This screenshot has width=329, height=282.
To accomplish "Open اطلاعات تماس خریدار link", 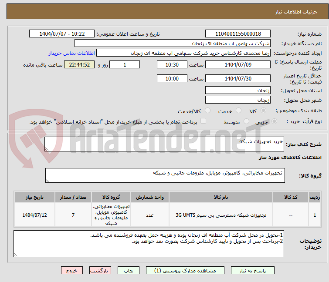I will (x=72, y=53).
